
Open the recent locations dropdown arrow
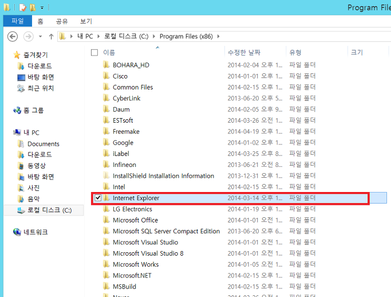pyautogui.click(x=41, y=37)
